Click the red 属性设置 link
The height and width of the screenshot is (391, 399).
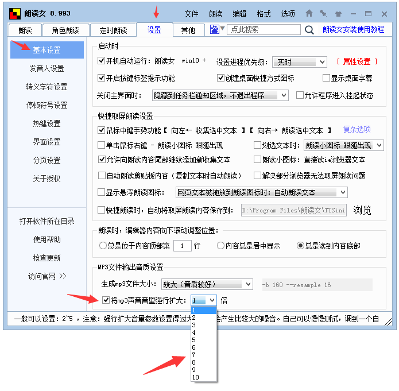pyautogui.click(x=357, y=61)
